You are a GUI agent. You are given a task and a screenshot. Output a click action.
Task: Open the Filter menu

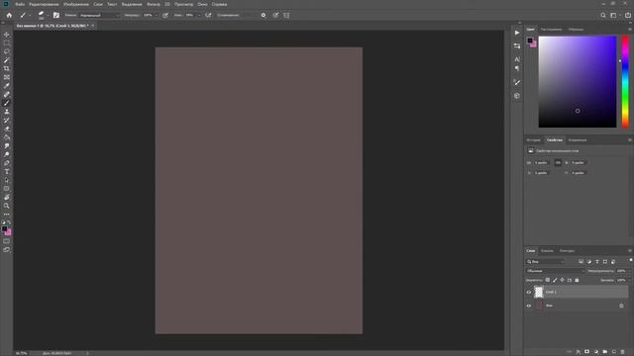154,4
